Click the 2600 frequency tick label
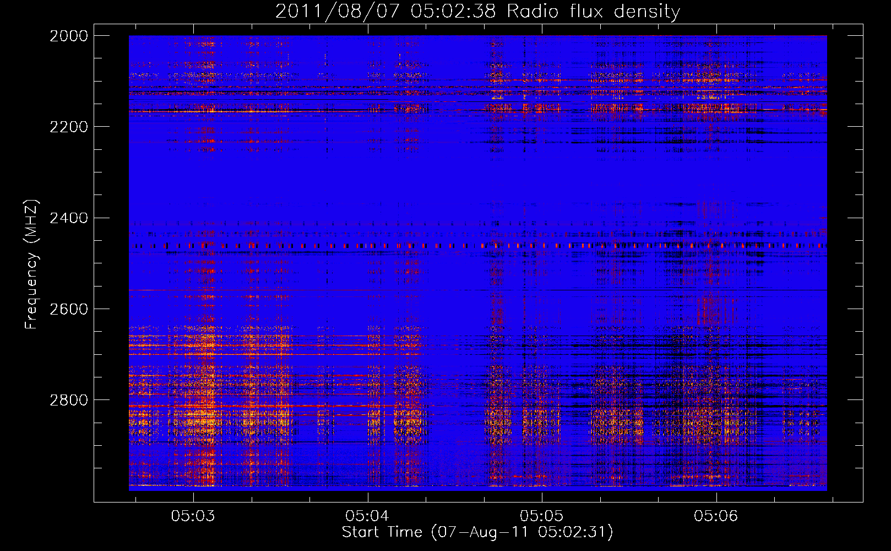 69,309
